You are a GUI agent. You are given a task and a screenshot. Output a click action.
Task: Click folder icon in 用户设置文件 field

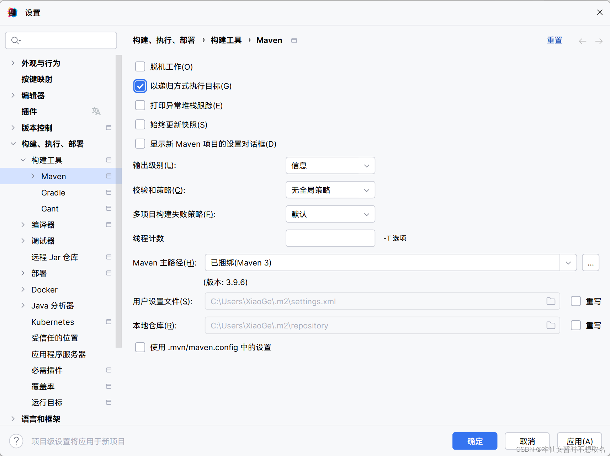(551, 301)
